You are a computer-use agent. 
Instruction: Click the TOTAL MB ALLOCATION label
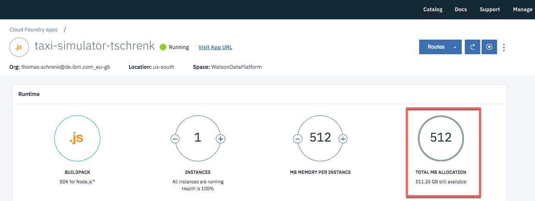[441, 172]
